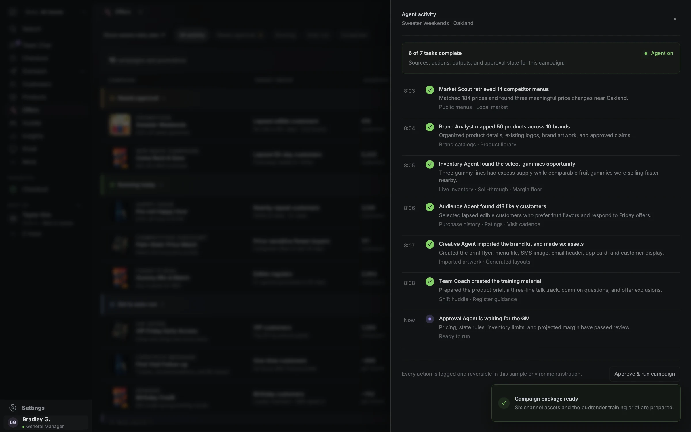
Task: Click the Campaign package ready checkmark icon
Action: [504, 403]
